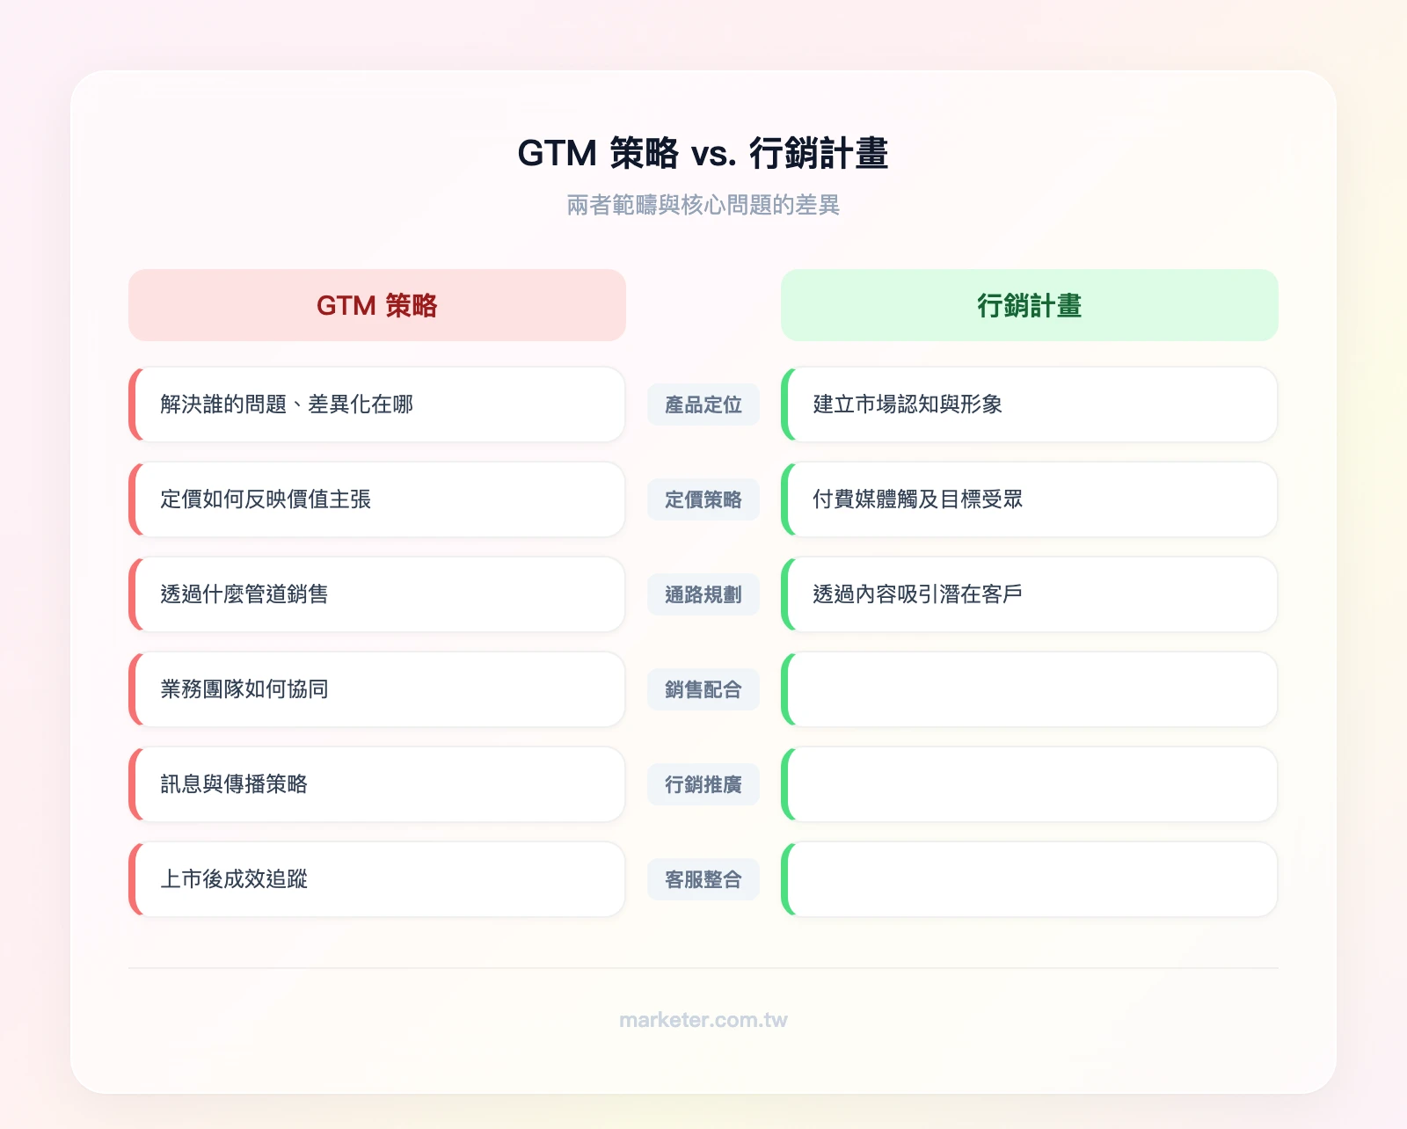Select the green '行銷計畫' column header

click(1029, 305)
